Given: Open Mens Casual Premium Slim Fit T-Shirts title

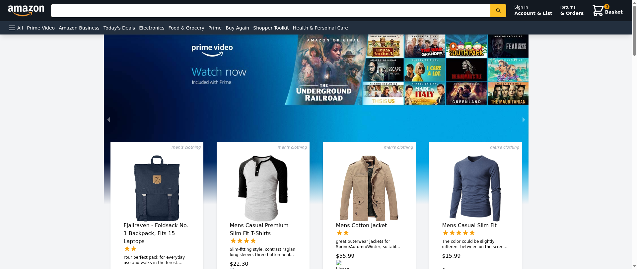Looking at the screenshot, I should pos(259,229).
